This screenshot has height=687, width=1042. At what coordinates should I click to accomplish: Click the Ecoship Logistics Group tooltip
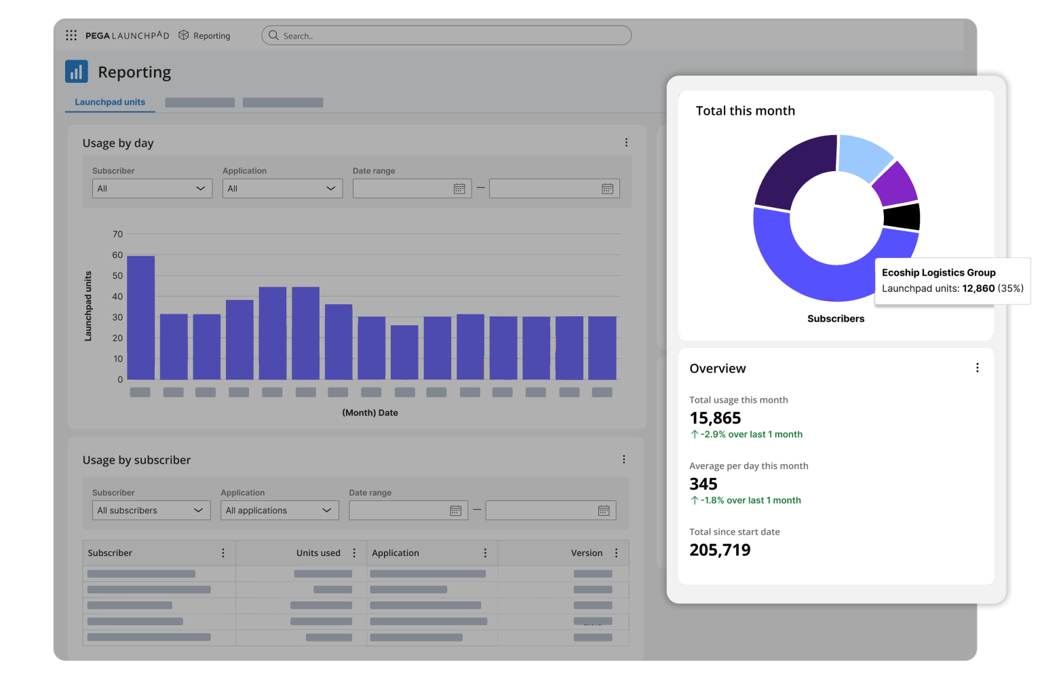(952, 280)
